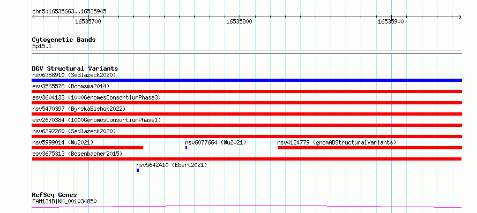
Task: Select the small blue nsv6077664 marker
Action: (186, 148)
